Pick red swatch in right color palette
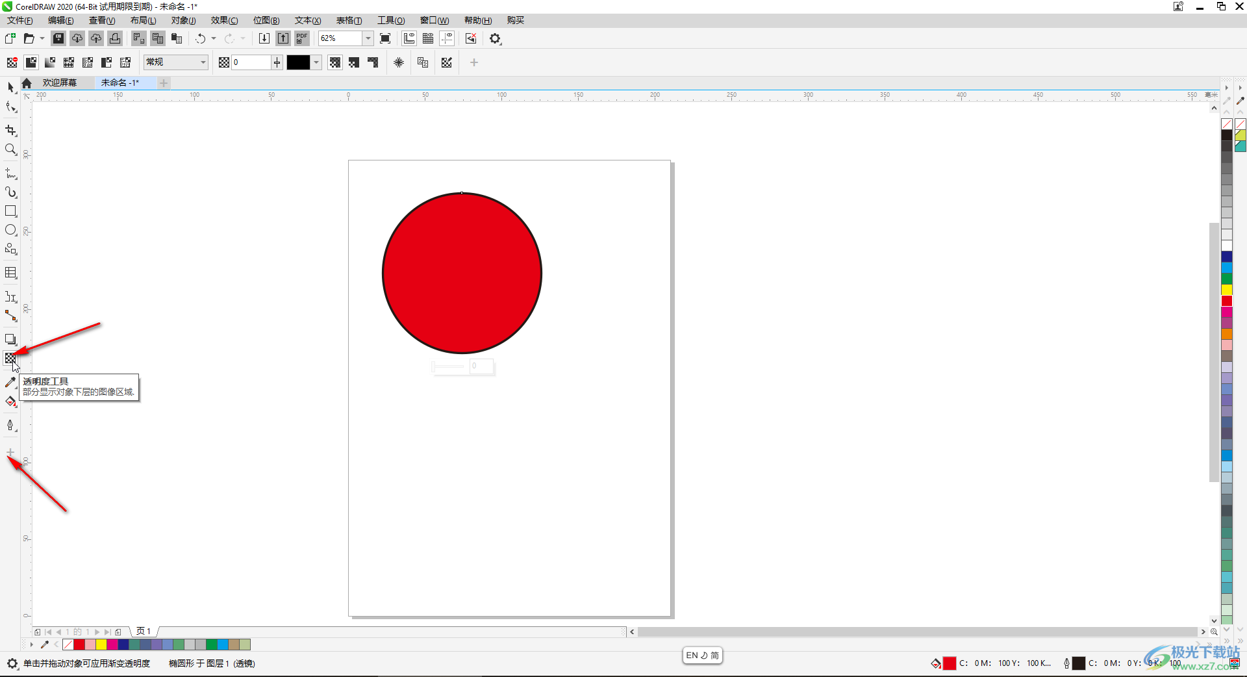This screenshot has width=1247, height=677. (1227, 301)
